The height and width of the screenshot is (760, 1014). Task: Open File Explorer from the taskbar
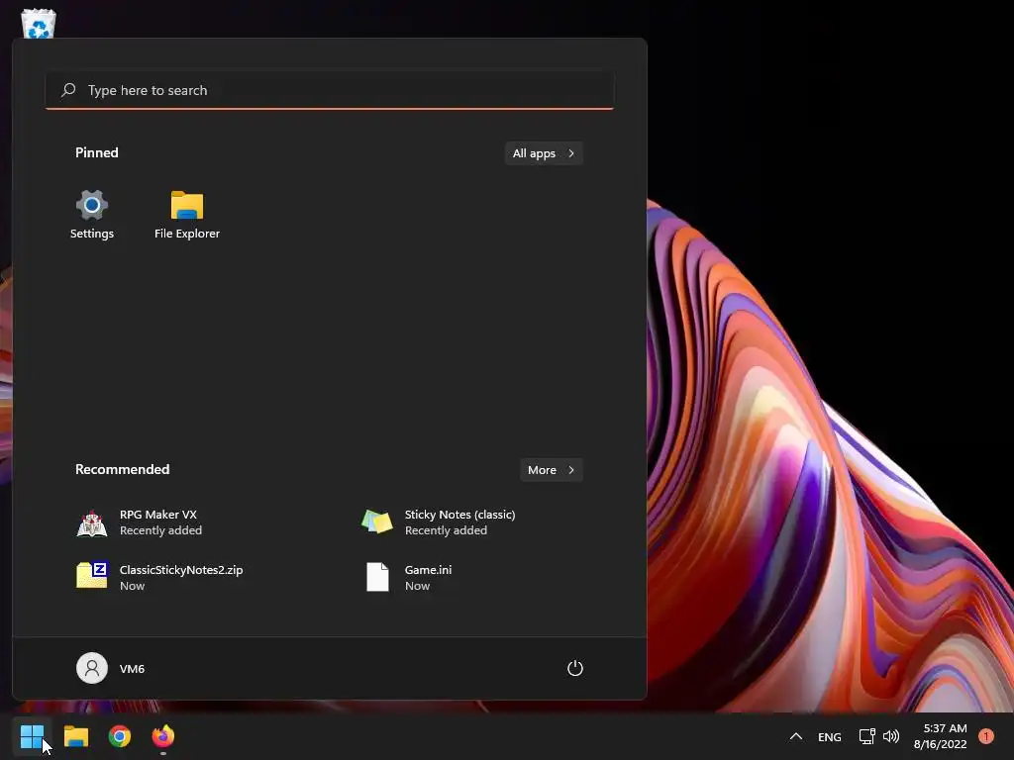click(x=76, y=736)
